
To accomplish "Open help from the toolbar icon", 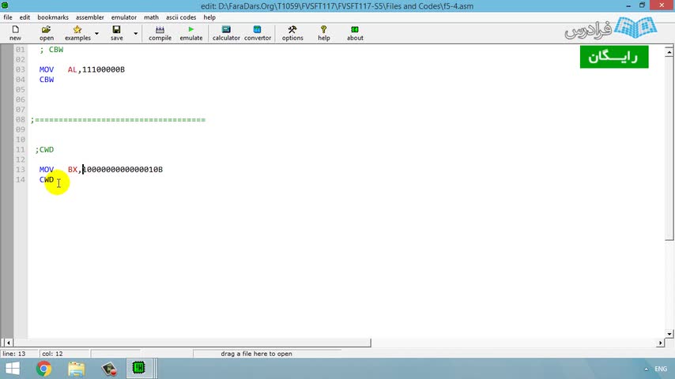I will [324, 32].
